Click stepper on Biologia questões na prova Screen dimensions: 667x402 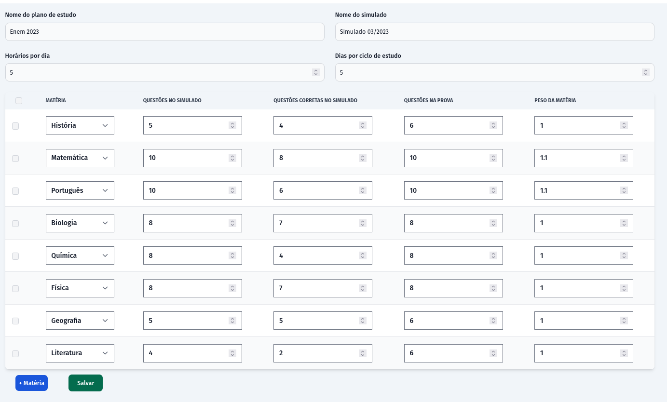pyautogui.click(x=493, y=223)
